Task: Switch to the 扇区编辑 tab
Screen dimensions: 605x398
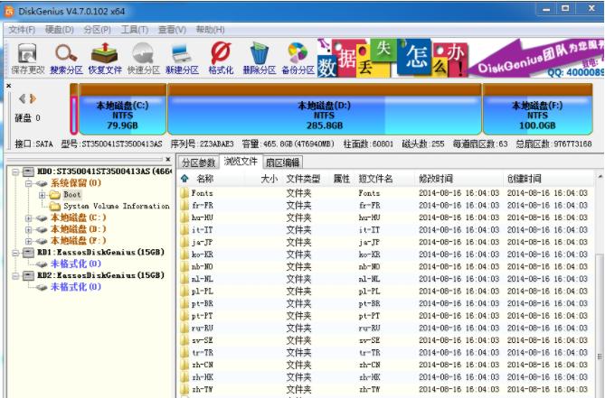Action: pyautogui.click(x=282, y=162)
